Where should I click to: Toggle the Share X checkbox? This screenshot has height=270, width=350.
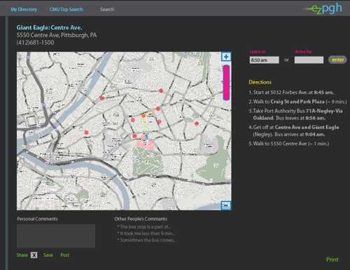34,255
